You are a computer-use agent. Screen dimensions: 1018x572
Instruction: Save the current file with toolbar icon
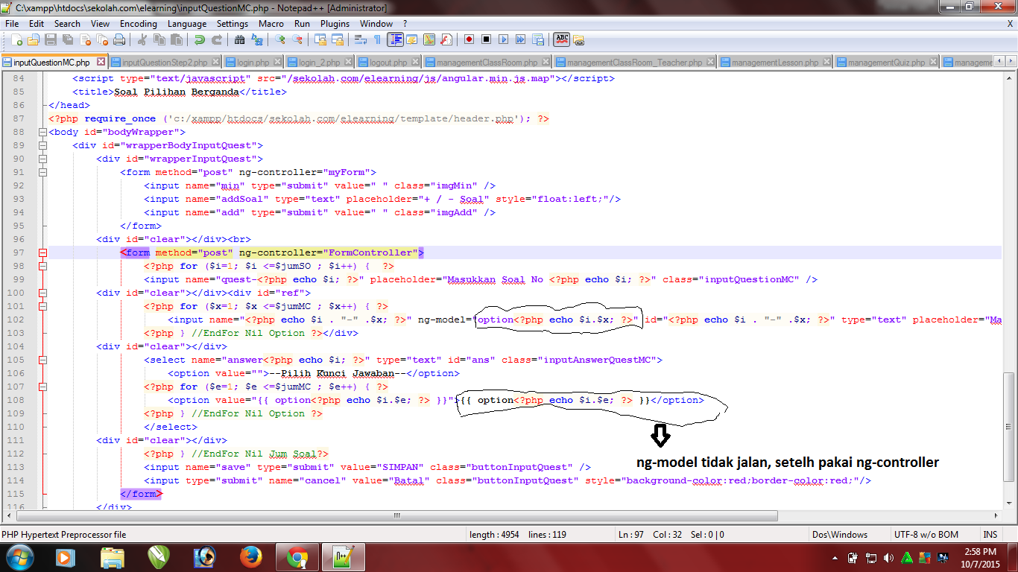click(x=51, y=39)
